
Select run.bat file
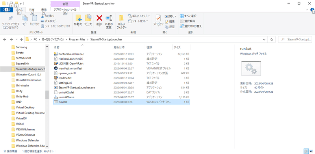point(122,102)
